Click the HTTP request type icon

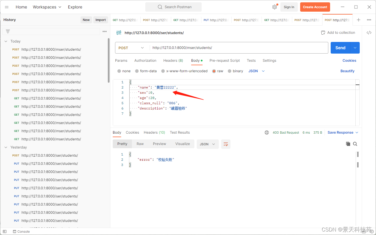point(119,33)
